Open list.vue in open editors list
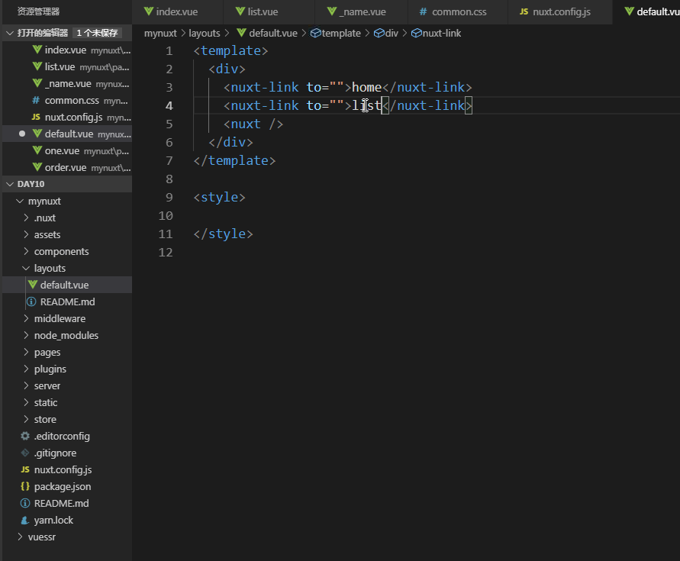This screenshot has height=561, width=680. [67, 67]
